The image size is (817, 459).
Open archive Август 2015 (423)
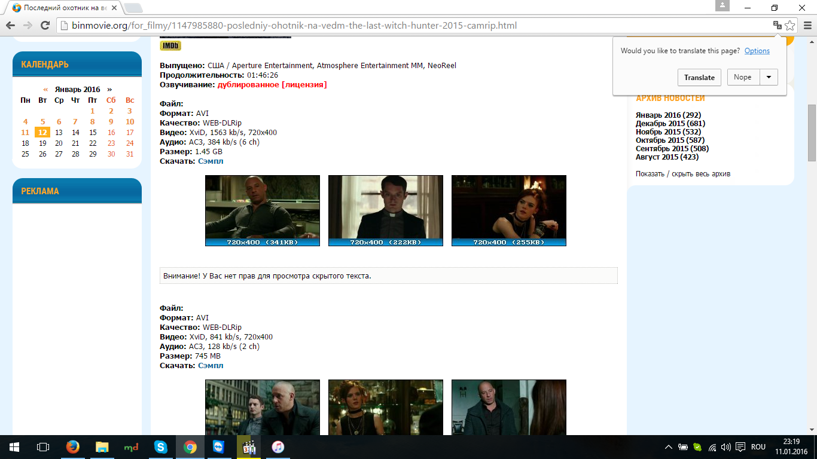(x=667, y=157)
